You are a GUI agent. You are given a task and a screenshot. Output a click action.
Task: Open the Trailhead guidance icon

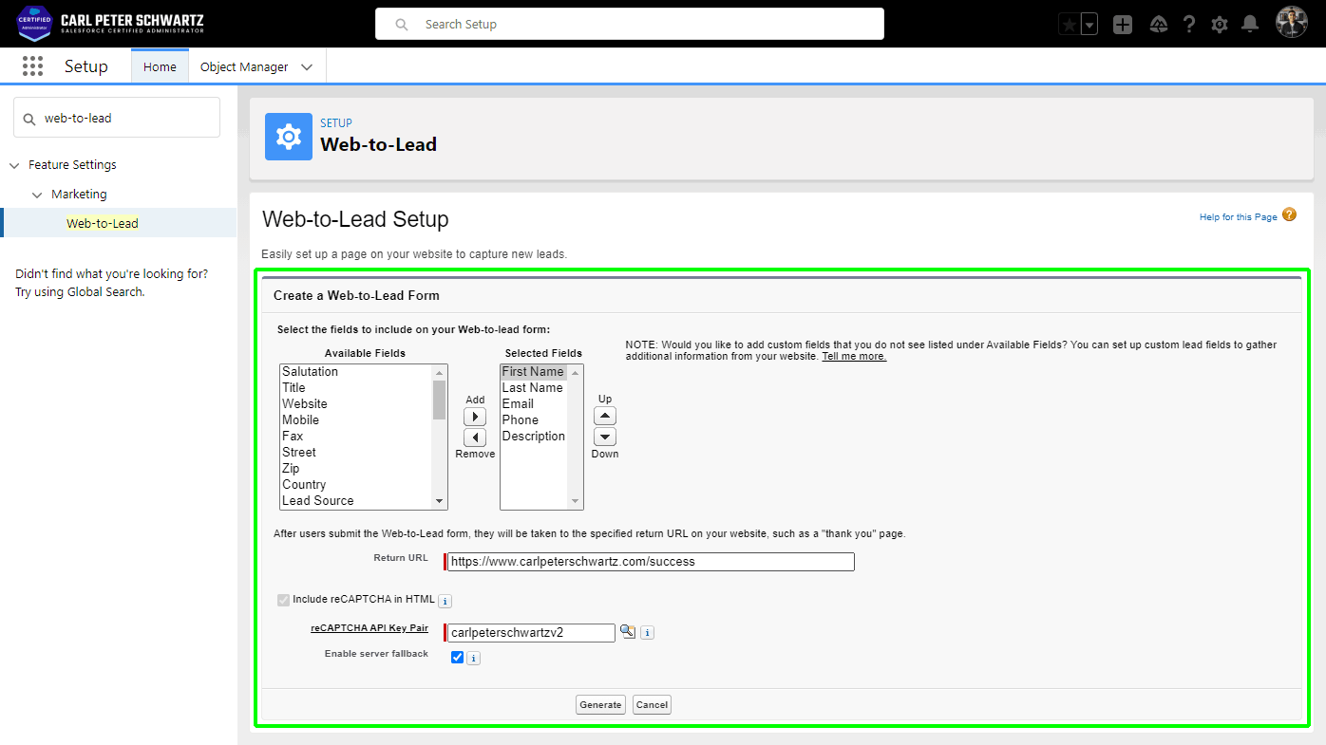tap(1158, 25)
